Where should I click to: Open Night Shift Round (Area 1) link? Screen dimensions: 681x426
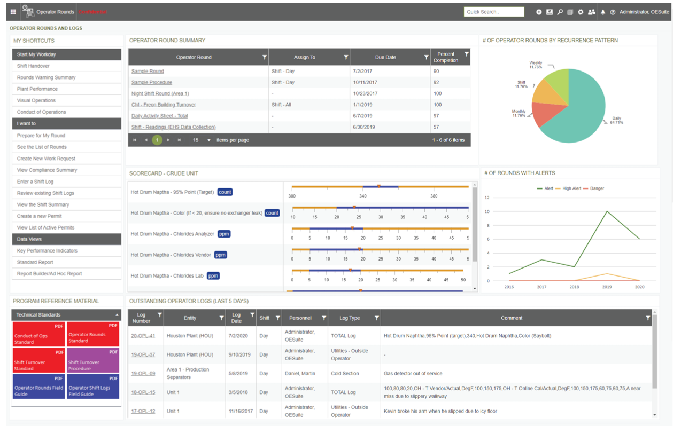pyautogui.click(x=160, y=93)
